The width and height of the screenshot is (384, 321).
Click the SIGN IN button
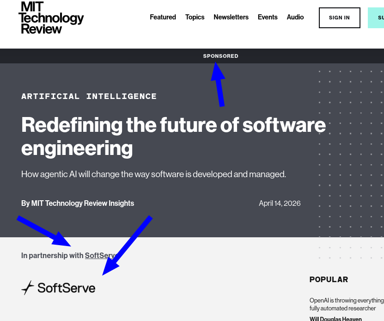[340, 18]
